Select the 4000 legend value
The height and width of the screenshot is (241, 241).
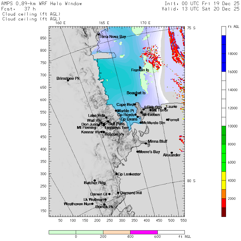coord(232,180)
